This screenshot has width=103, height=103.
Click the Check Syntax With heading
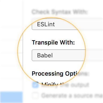tap(60, 12)
